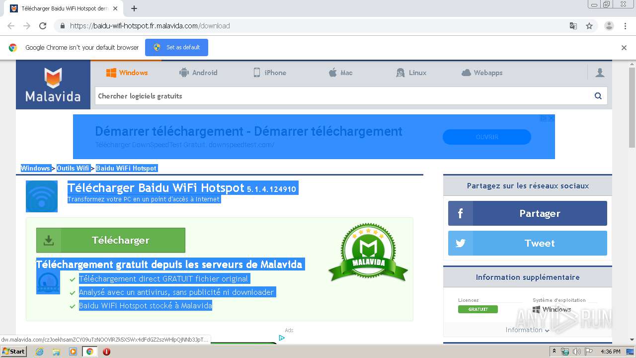Click the site padlock icon
This screenshot has height=358, width=636.
click(x=62, y=26)
